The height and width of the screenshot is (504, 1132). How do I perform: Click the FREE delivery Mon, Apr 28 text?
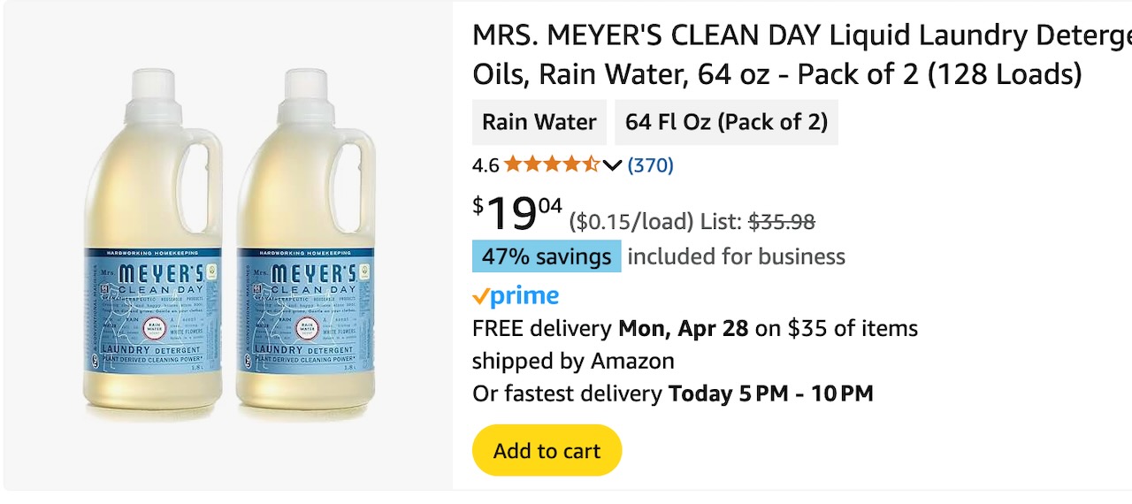click(610, 329)
